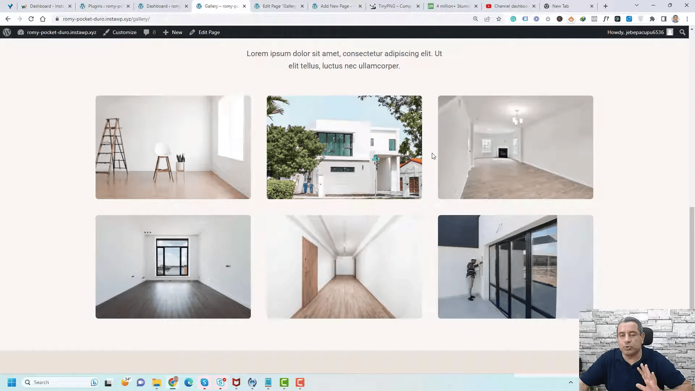The height and width of the screenshot is (391, 695).
Task: Go back with the browser back arrow
Action: (8, 19)
